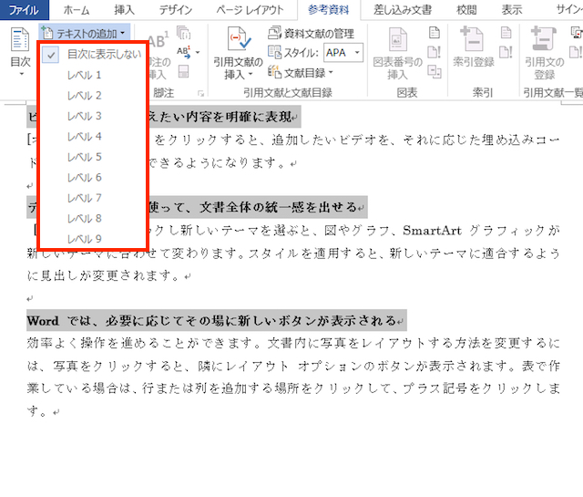Click the insert table of authorities icon
This screenshot has width=583, height=497.
point(577,33)
